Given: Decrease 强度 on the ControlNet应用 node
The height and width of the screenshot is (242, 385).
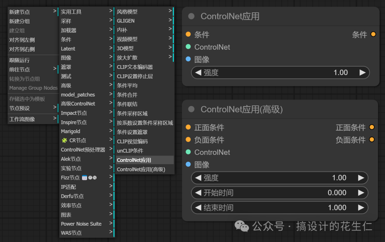Looking at the screenshot, I should pos(198,73).
